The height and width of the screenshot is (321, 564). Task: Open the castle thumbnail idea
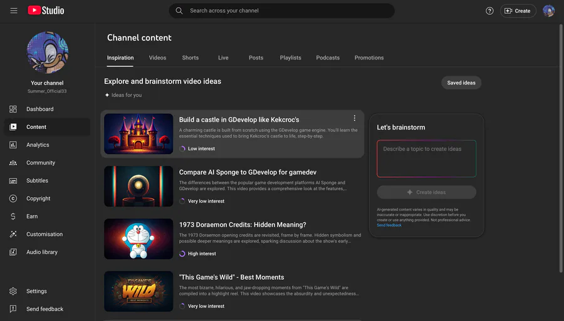[x=138, y=134]
